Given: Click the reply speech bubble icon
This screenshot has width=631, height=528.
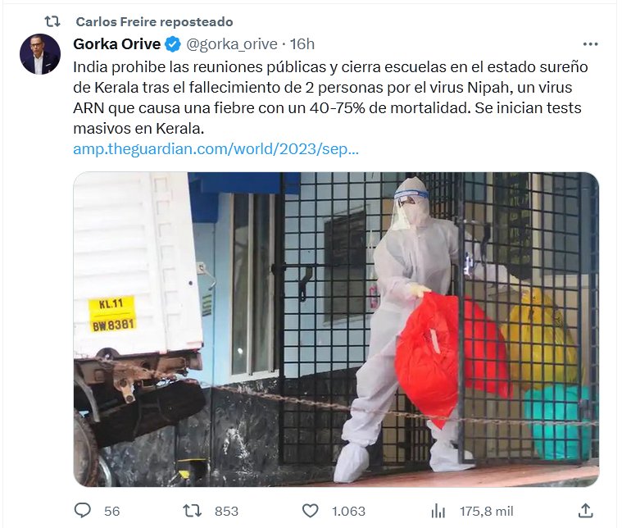Looking at the screenshot, I should [x=83, y=511].
